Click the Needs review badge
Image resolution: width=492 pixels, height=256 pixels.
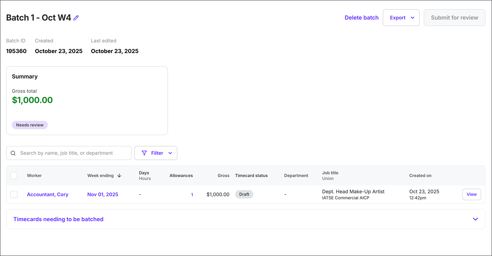30,125
